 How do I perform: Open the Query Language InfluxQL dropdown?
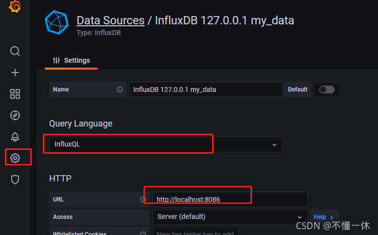165,144
